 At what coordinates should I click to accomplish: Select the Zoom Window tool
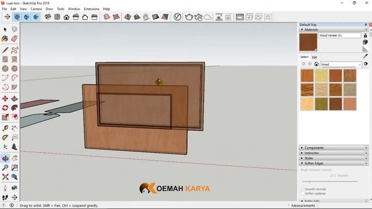[x=15, y=168]
